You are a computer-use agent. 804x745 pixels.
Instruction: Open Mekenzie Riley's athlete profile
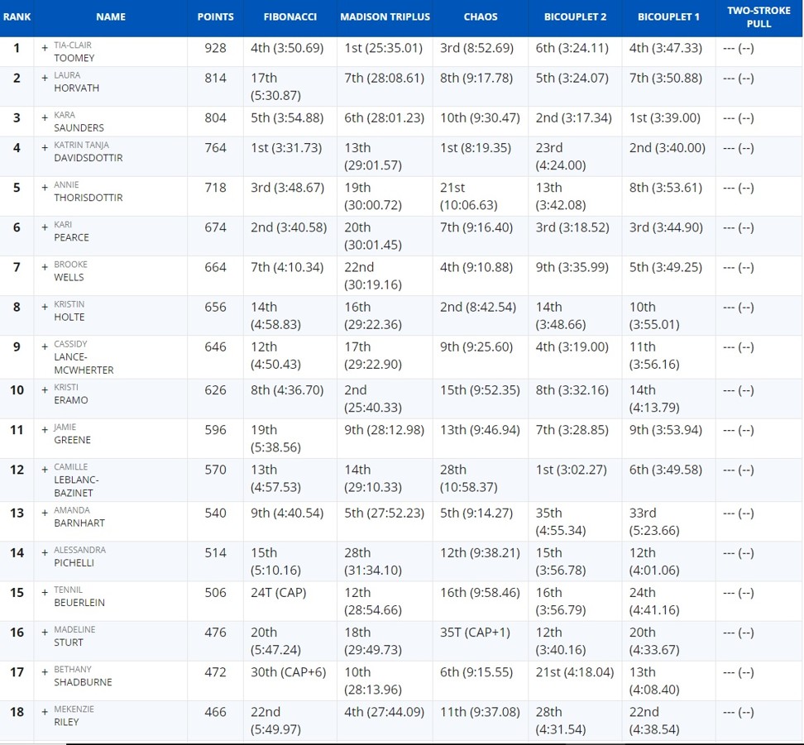click(x=74, y=716)
